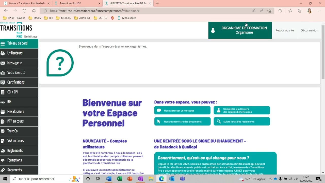Click the PTP en cours document icon
This screenshot has width=325, height=183.
click(x=3, y=121)
